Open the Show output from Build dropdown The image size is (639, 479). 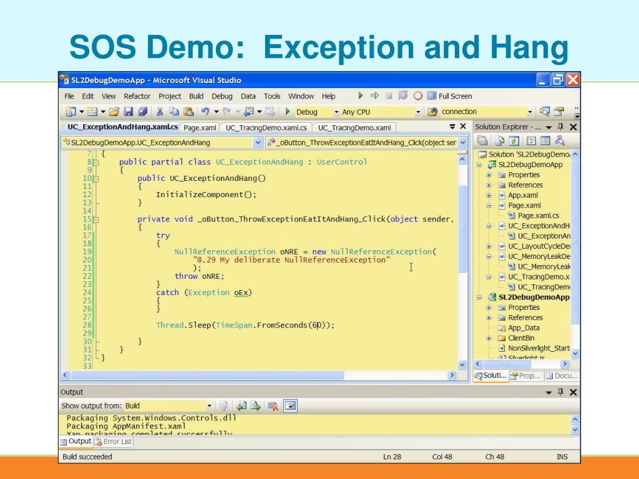pyautogui.click(x=209, y=405)
